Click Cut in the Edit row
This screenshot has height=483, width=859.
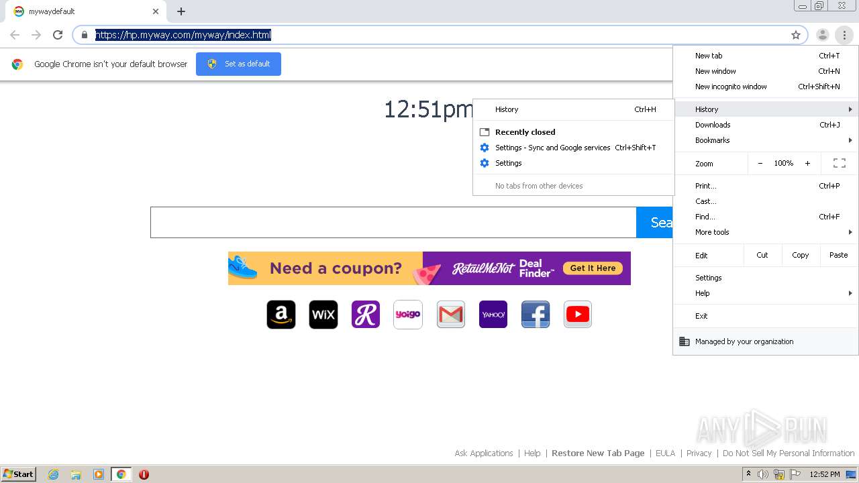tap(762, 255)
